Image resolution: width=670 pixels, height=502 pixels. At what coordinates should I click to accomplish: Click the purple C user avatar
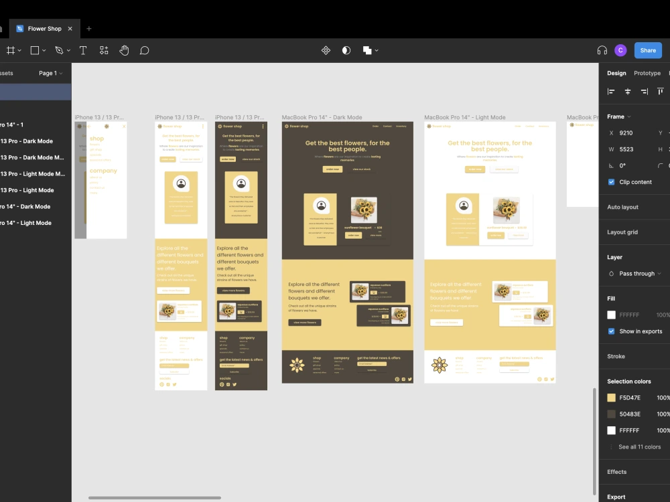coord(620,50)
